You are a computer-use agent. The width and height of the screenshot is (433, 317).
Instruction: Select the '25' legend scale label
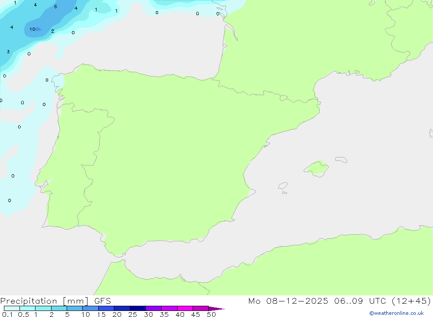tap(132, 314)
